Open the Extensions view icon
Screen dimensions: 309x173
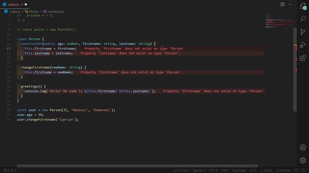click(303, 58)
